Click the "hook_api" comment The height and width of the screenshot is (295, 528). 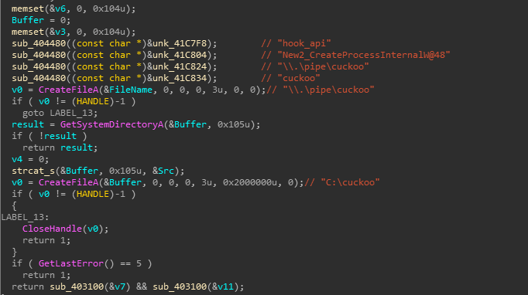[x=296, y=43]
